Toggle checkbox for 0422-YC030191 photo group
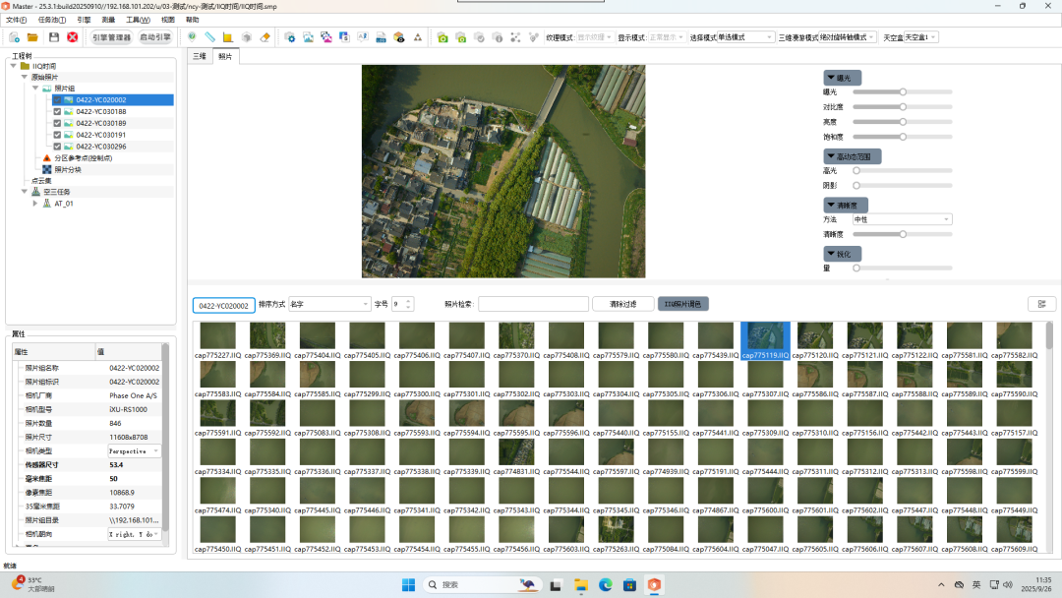1062x598 pixels. [57, 135]
